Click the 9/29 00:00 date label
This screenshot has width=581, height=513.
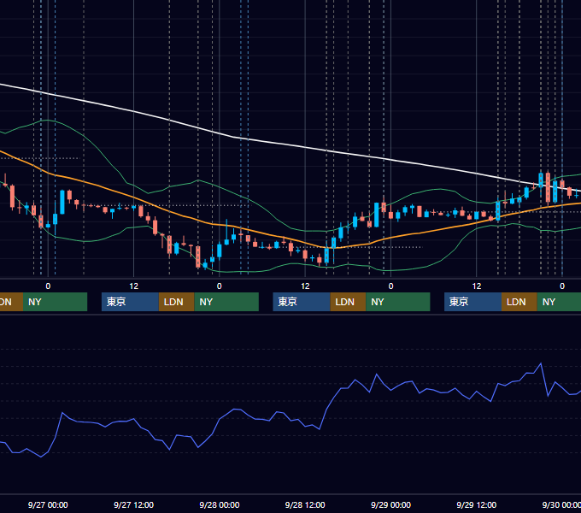coord(391,504)
